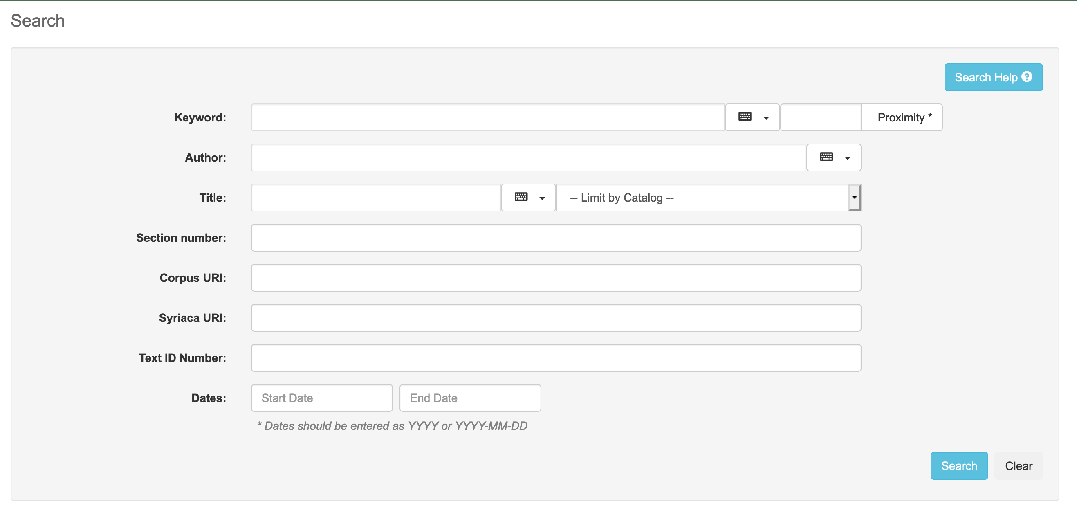Click the End Date field
This screenshot has height=508, width=1077.
pyautogui.click(x=470, y=398)
